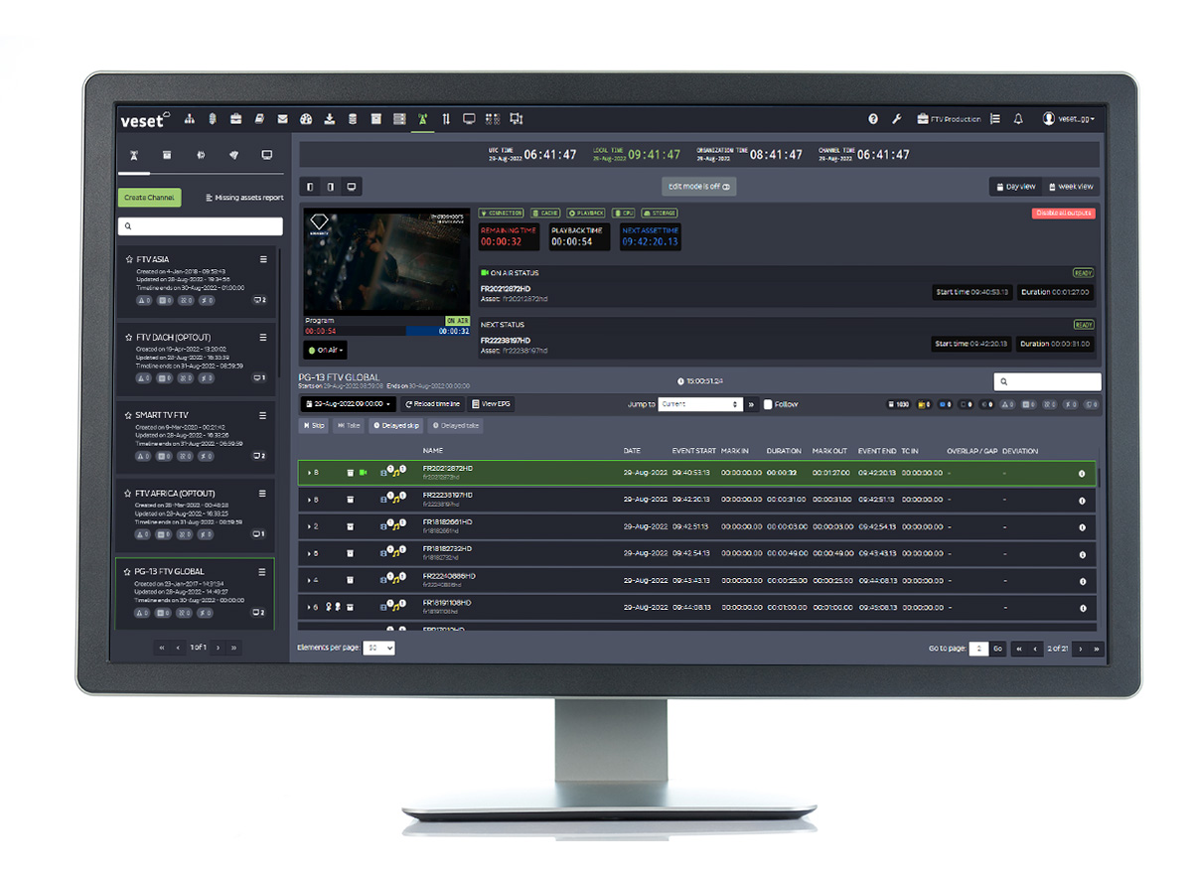1192x877 pixels.
Task: Click the Create Channel button
Action: point(149,198)
